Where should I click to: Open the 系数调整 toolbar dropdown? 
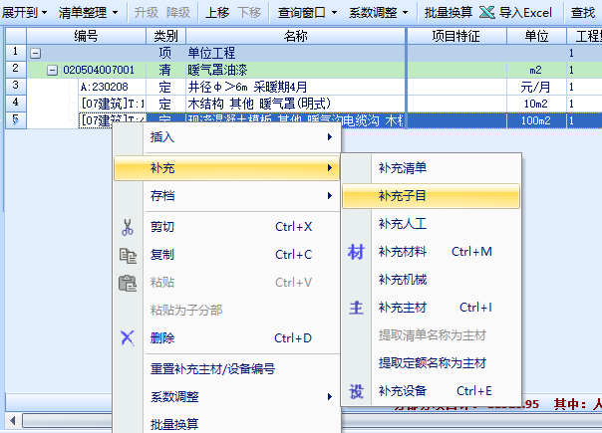(379, 13)
